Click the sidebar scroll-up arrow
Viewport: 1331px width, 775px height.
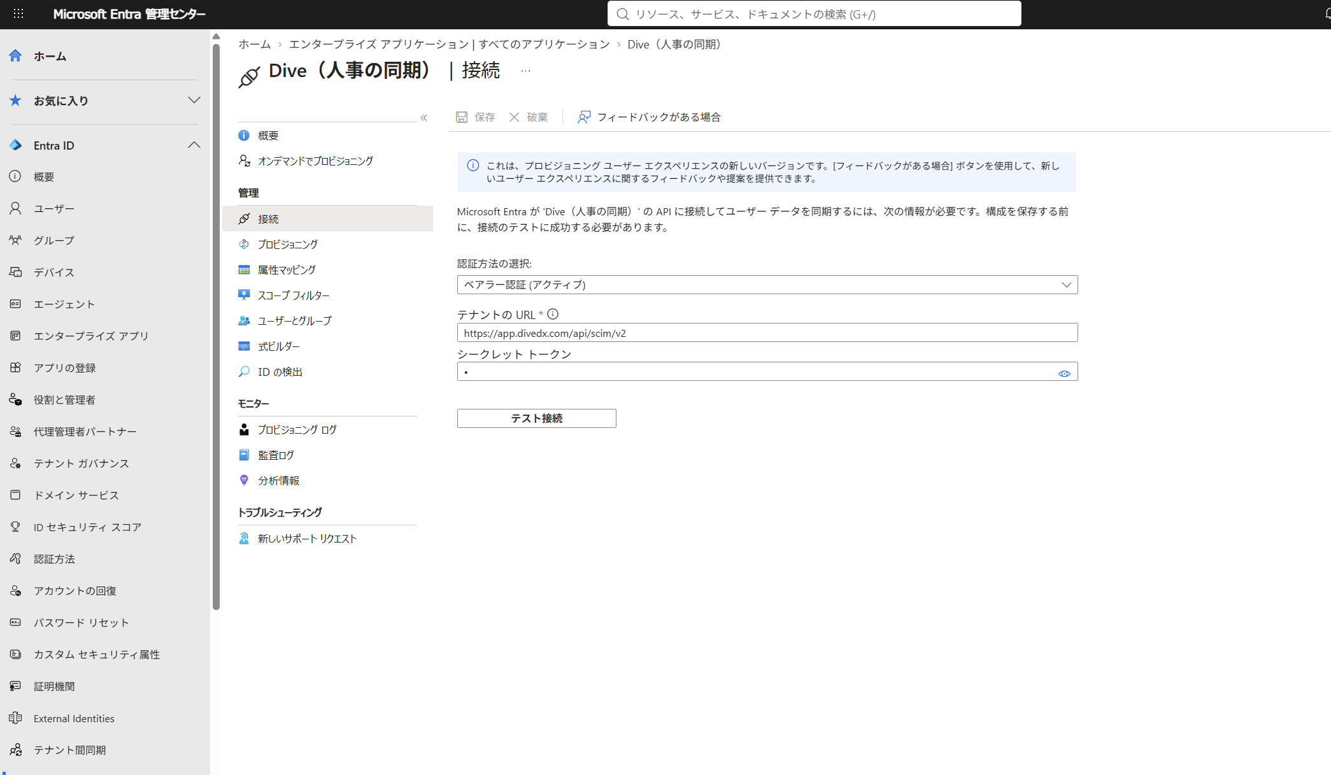[x=216, y=36]
